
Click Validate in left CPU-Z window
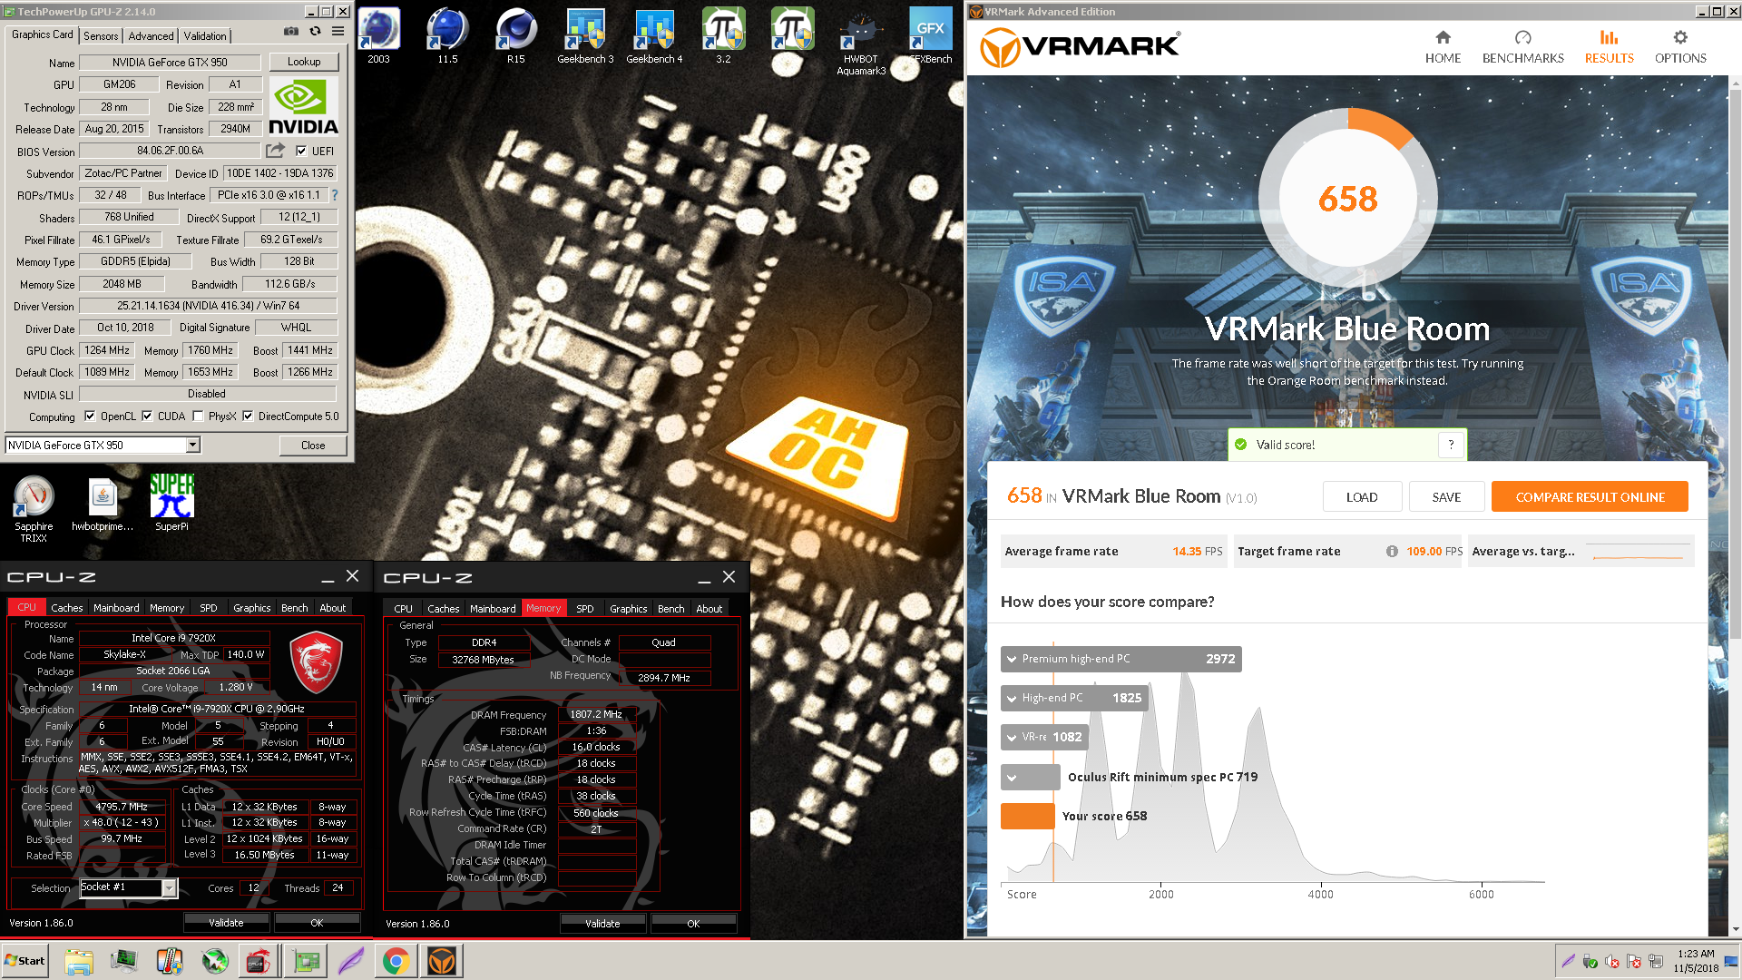pyautogui.click(x=226, y=923)
